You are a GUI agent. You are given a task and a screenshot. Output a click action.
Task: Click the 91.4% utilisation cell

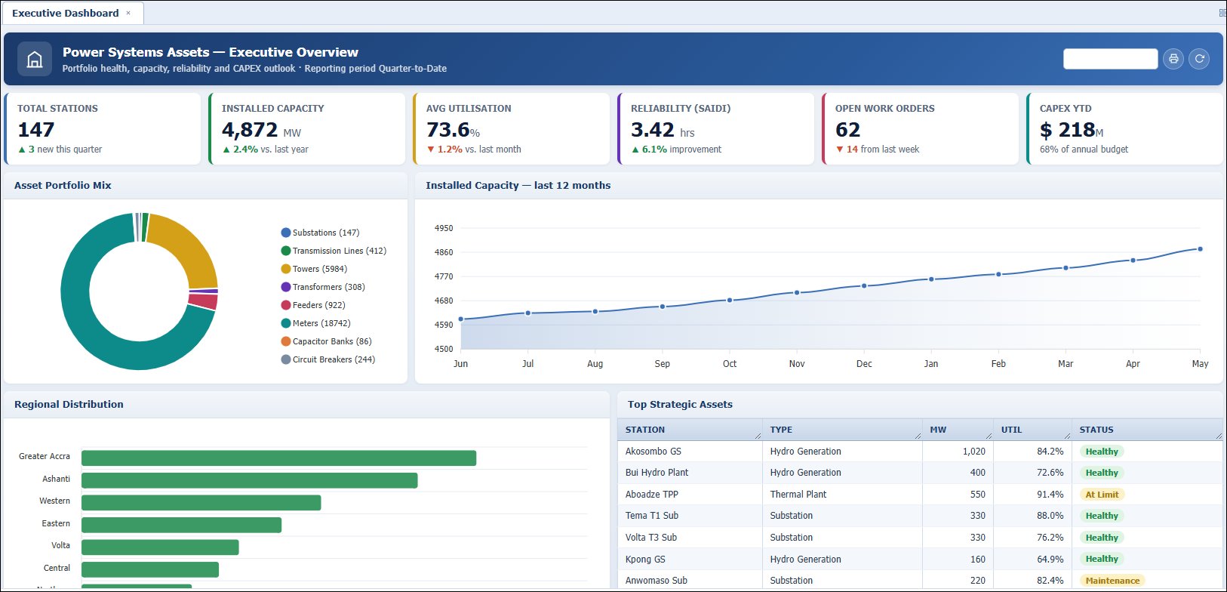(x=1032, y=495)
